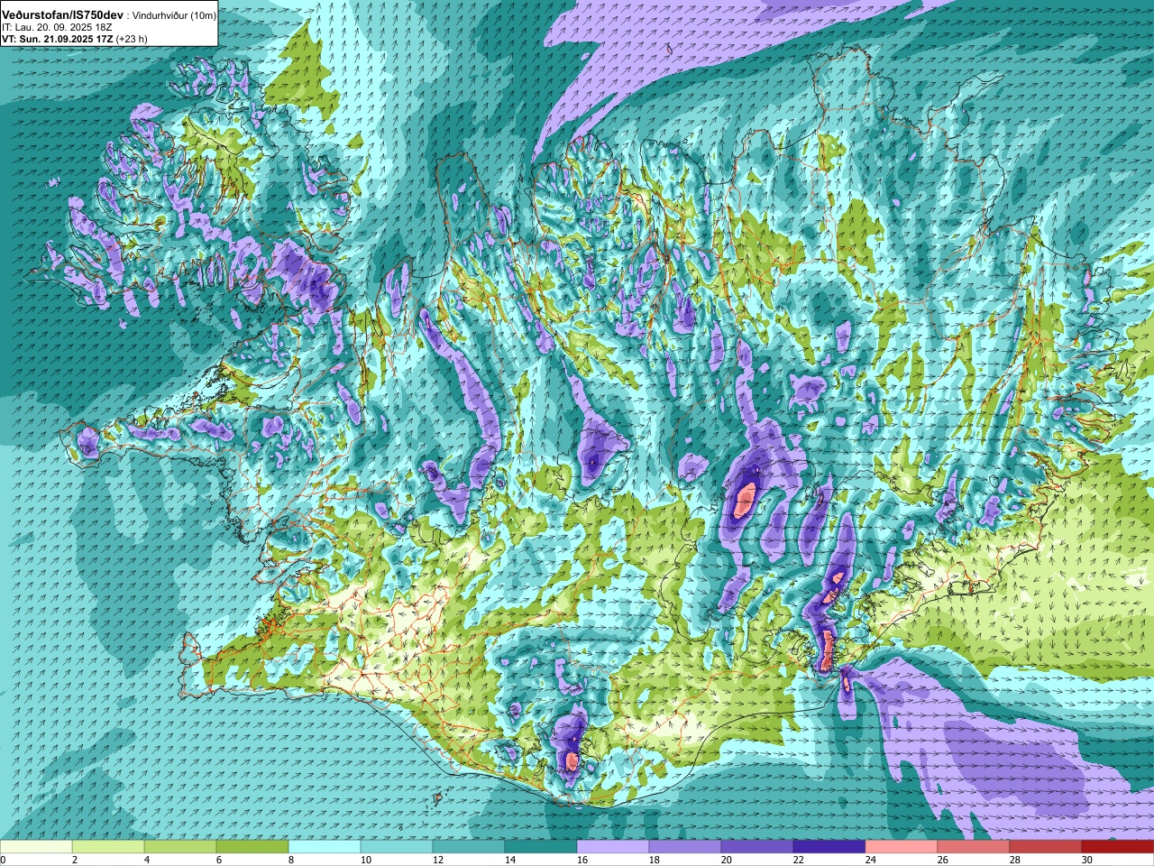The width and height of the screenshot is (1154, 866).
Task: Click the (+23 h) forecast offset text
Action: point(132,39)
